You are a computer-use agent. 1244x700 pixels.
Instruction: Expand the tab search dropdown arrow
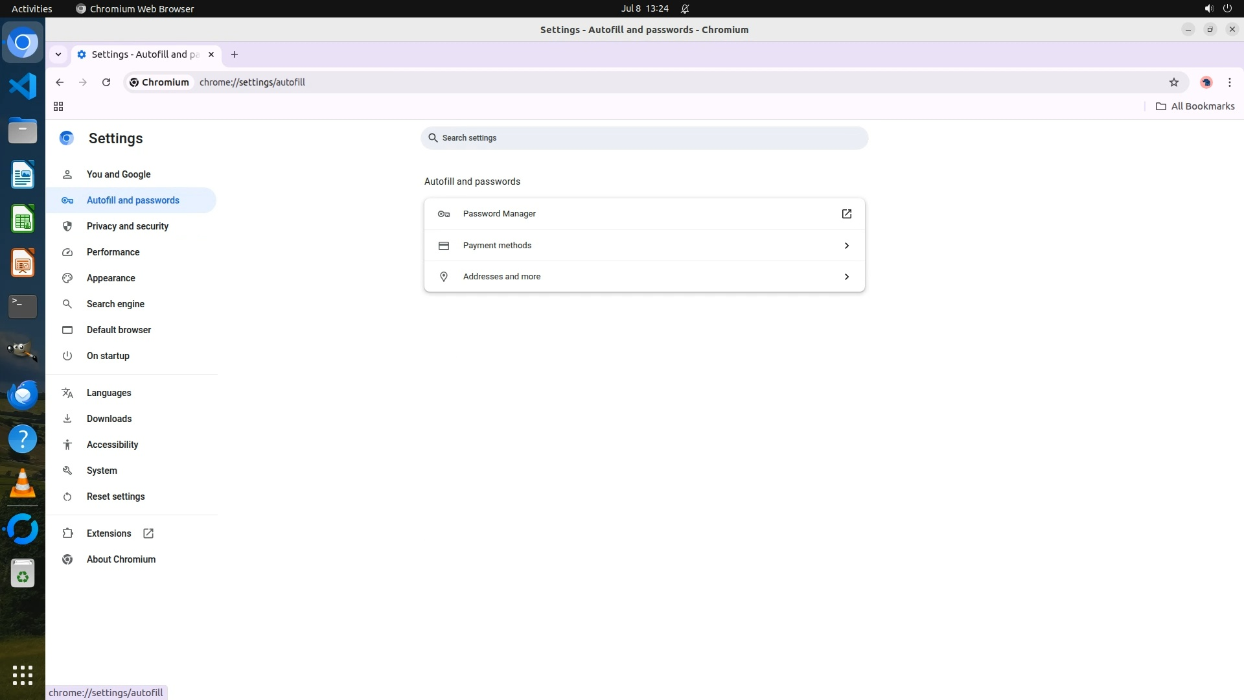tap(58, 54)
